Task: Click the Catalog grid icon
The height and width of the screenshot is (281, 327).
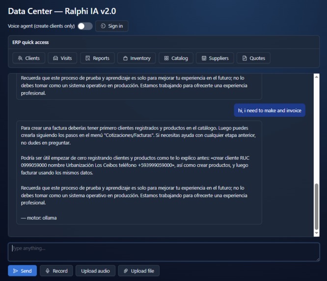Action: (x=166, y=58)
